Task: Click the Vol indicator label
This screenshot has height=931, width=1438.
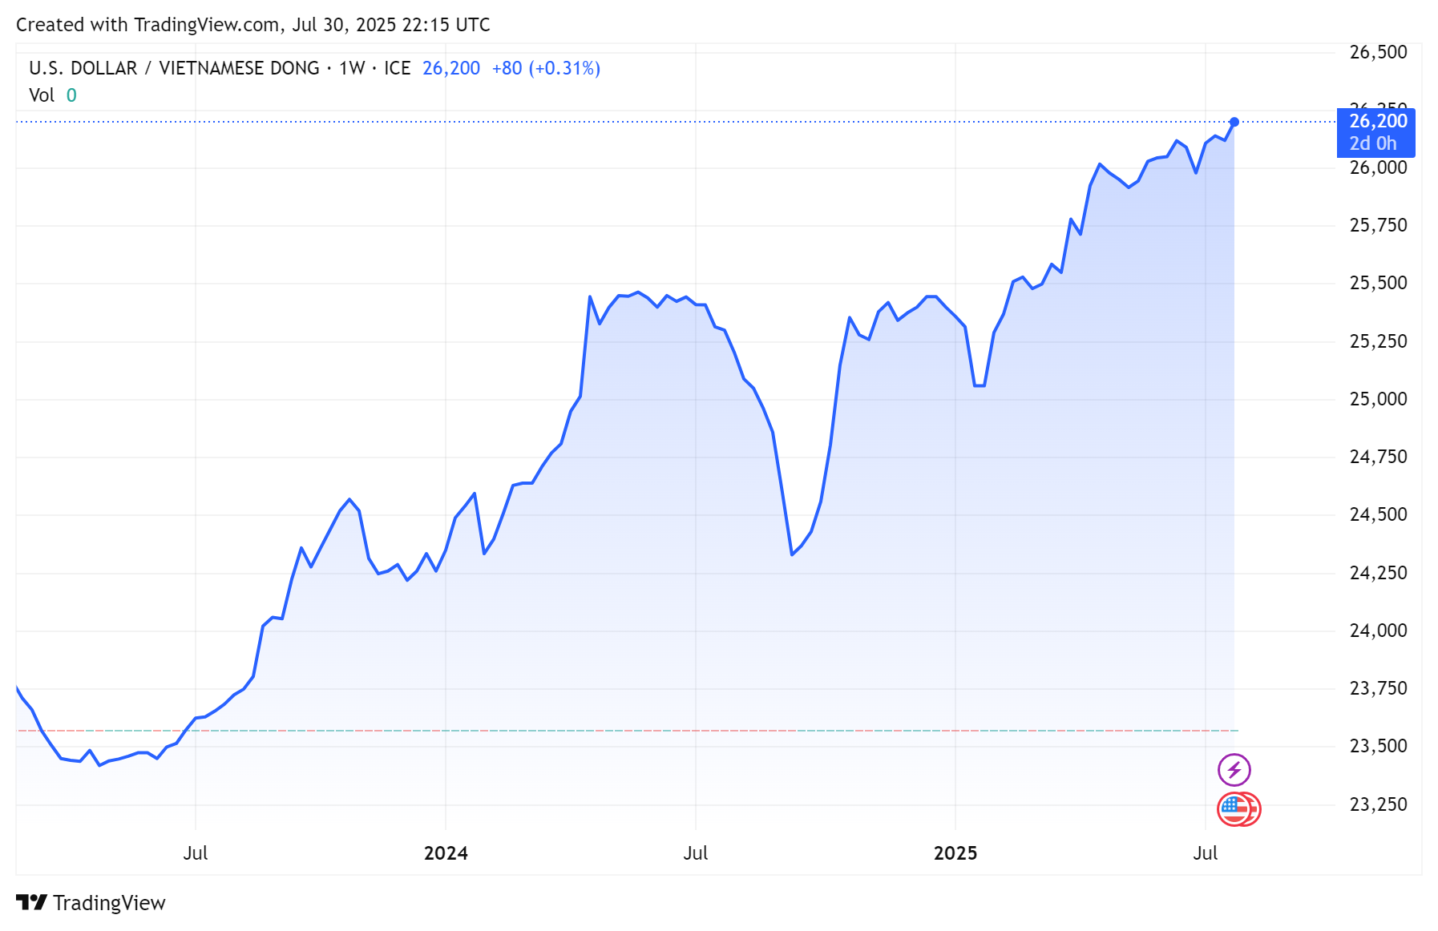Action: coord(42,96)
